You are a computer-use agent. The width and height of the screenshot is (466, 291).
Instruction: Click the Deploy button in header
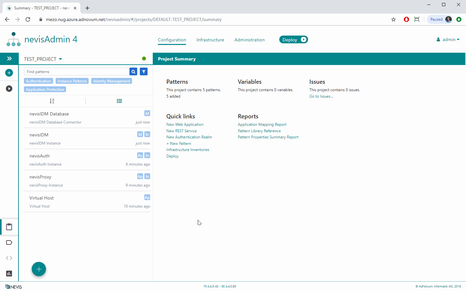tap(294, 39)
